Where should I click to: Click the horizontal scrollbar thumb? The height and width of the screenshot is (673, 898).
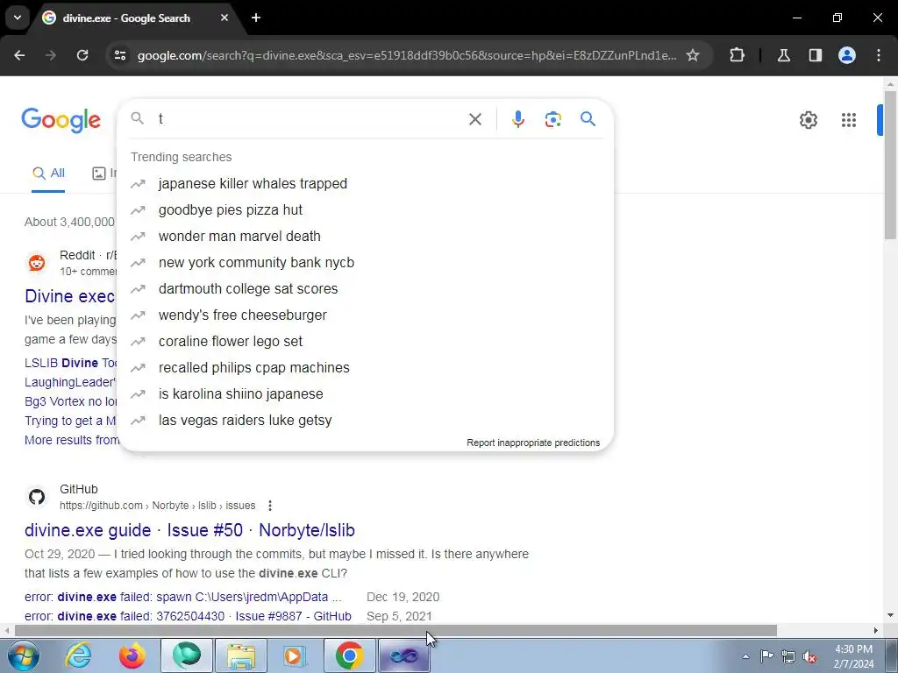tap(396, 631)
